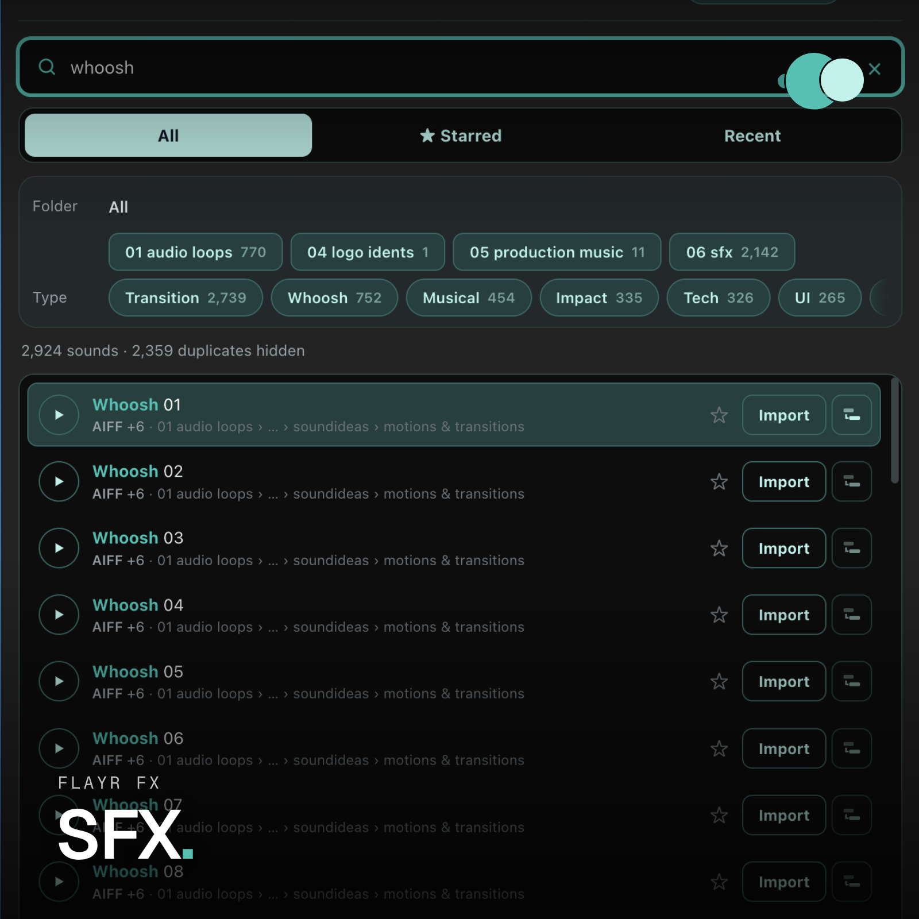Add Whoosh 06 to timeline icon

point(852,748)
